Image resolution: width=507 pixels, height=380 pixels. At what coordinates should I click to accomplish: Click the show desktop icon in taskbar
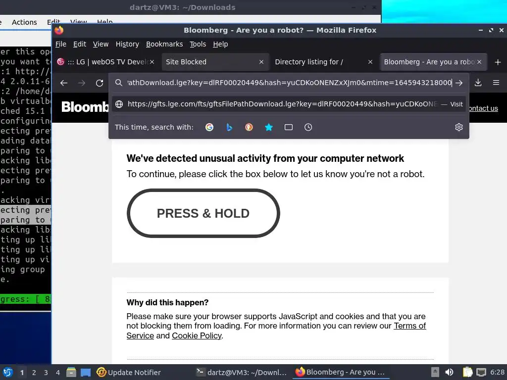tap(85, 372)
